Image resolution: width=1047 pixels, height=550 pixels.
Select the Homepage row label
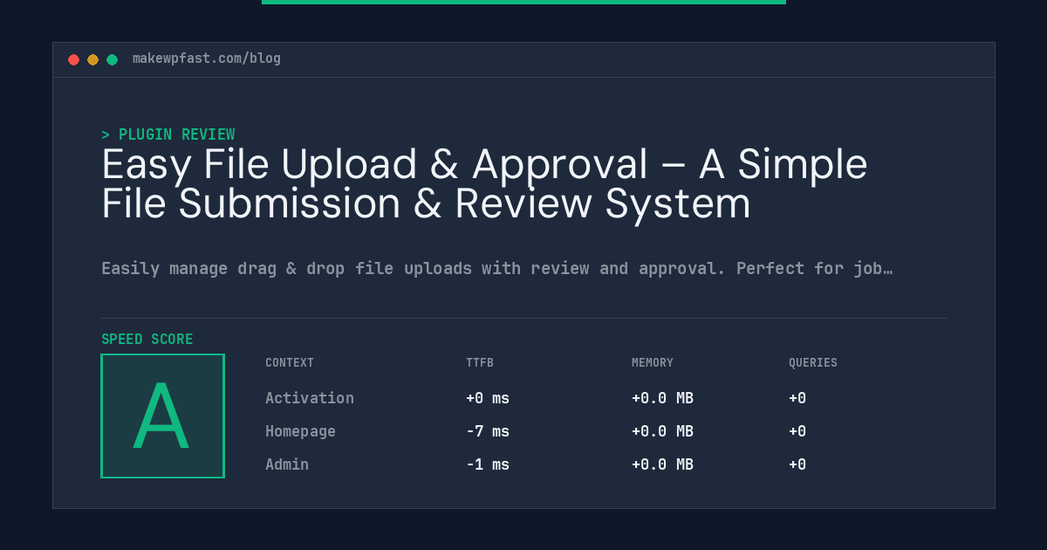click(300, 431)
